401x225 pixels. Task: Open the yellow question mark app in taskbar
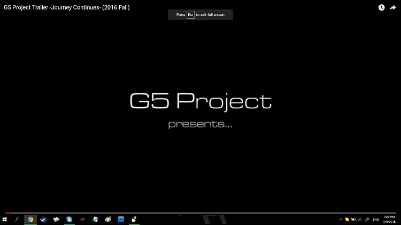[x=134, y=219]
